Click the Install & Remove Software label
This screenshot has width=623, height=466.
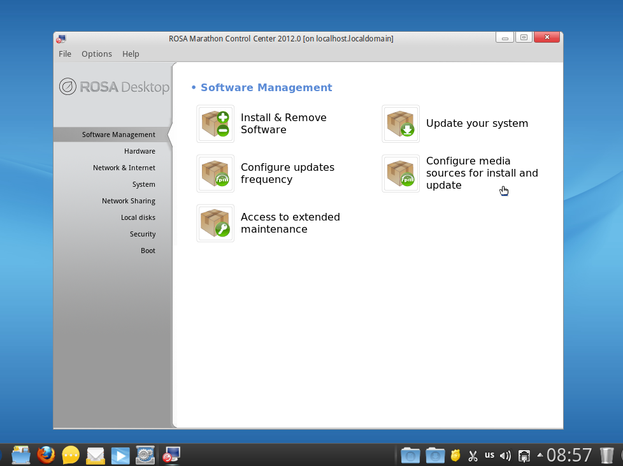(x=283, y=124)
